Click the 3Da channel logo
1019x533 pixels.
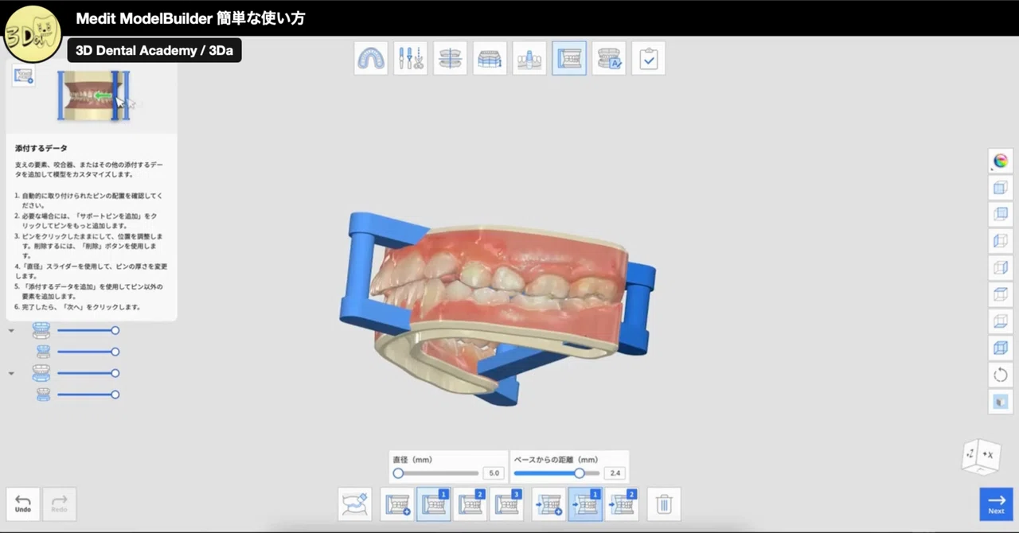tap(31, 33)
